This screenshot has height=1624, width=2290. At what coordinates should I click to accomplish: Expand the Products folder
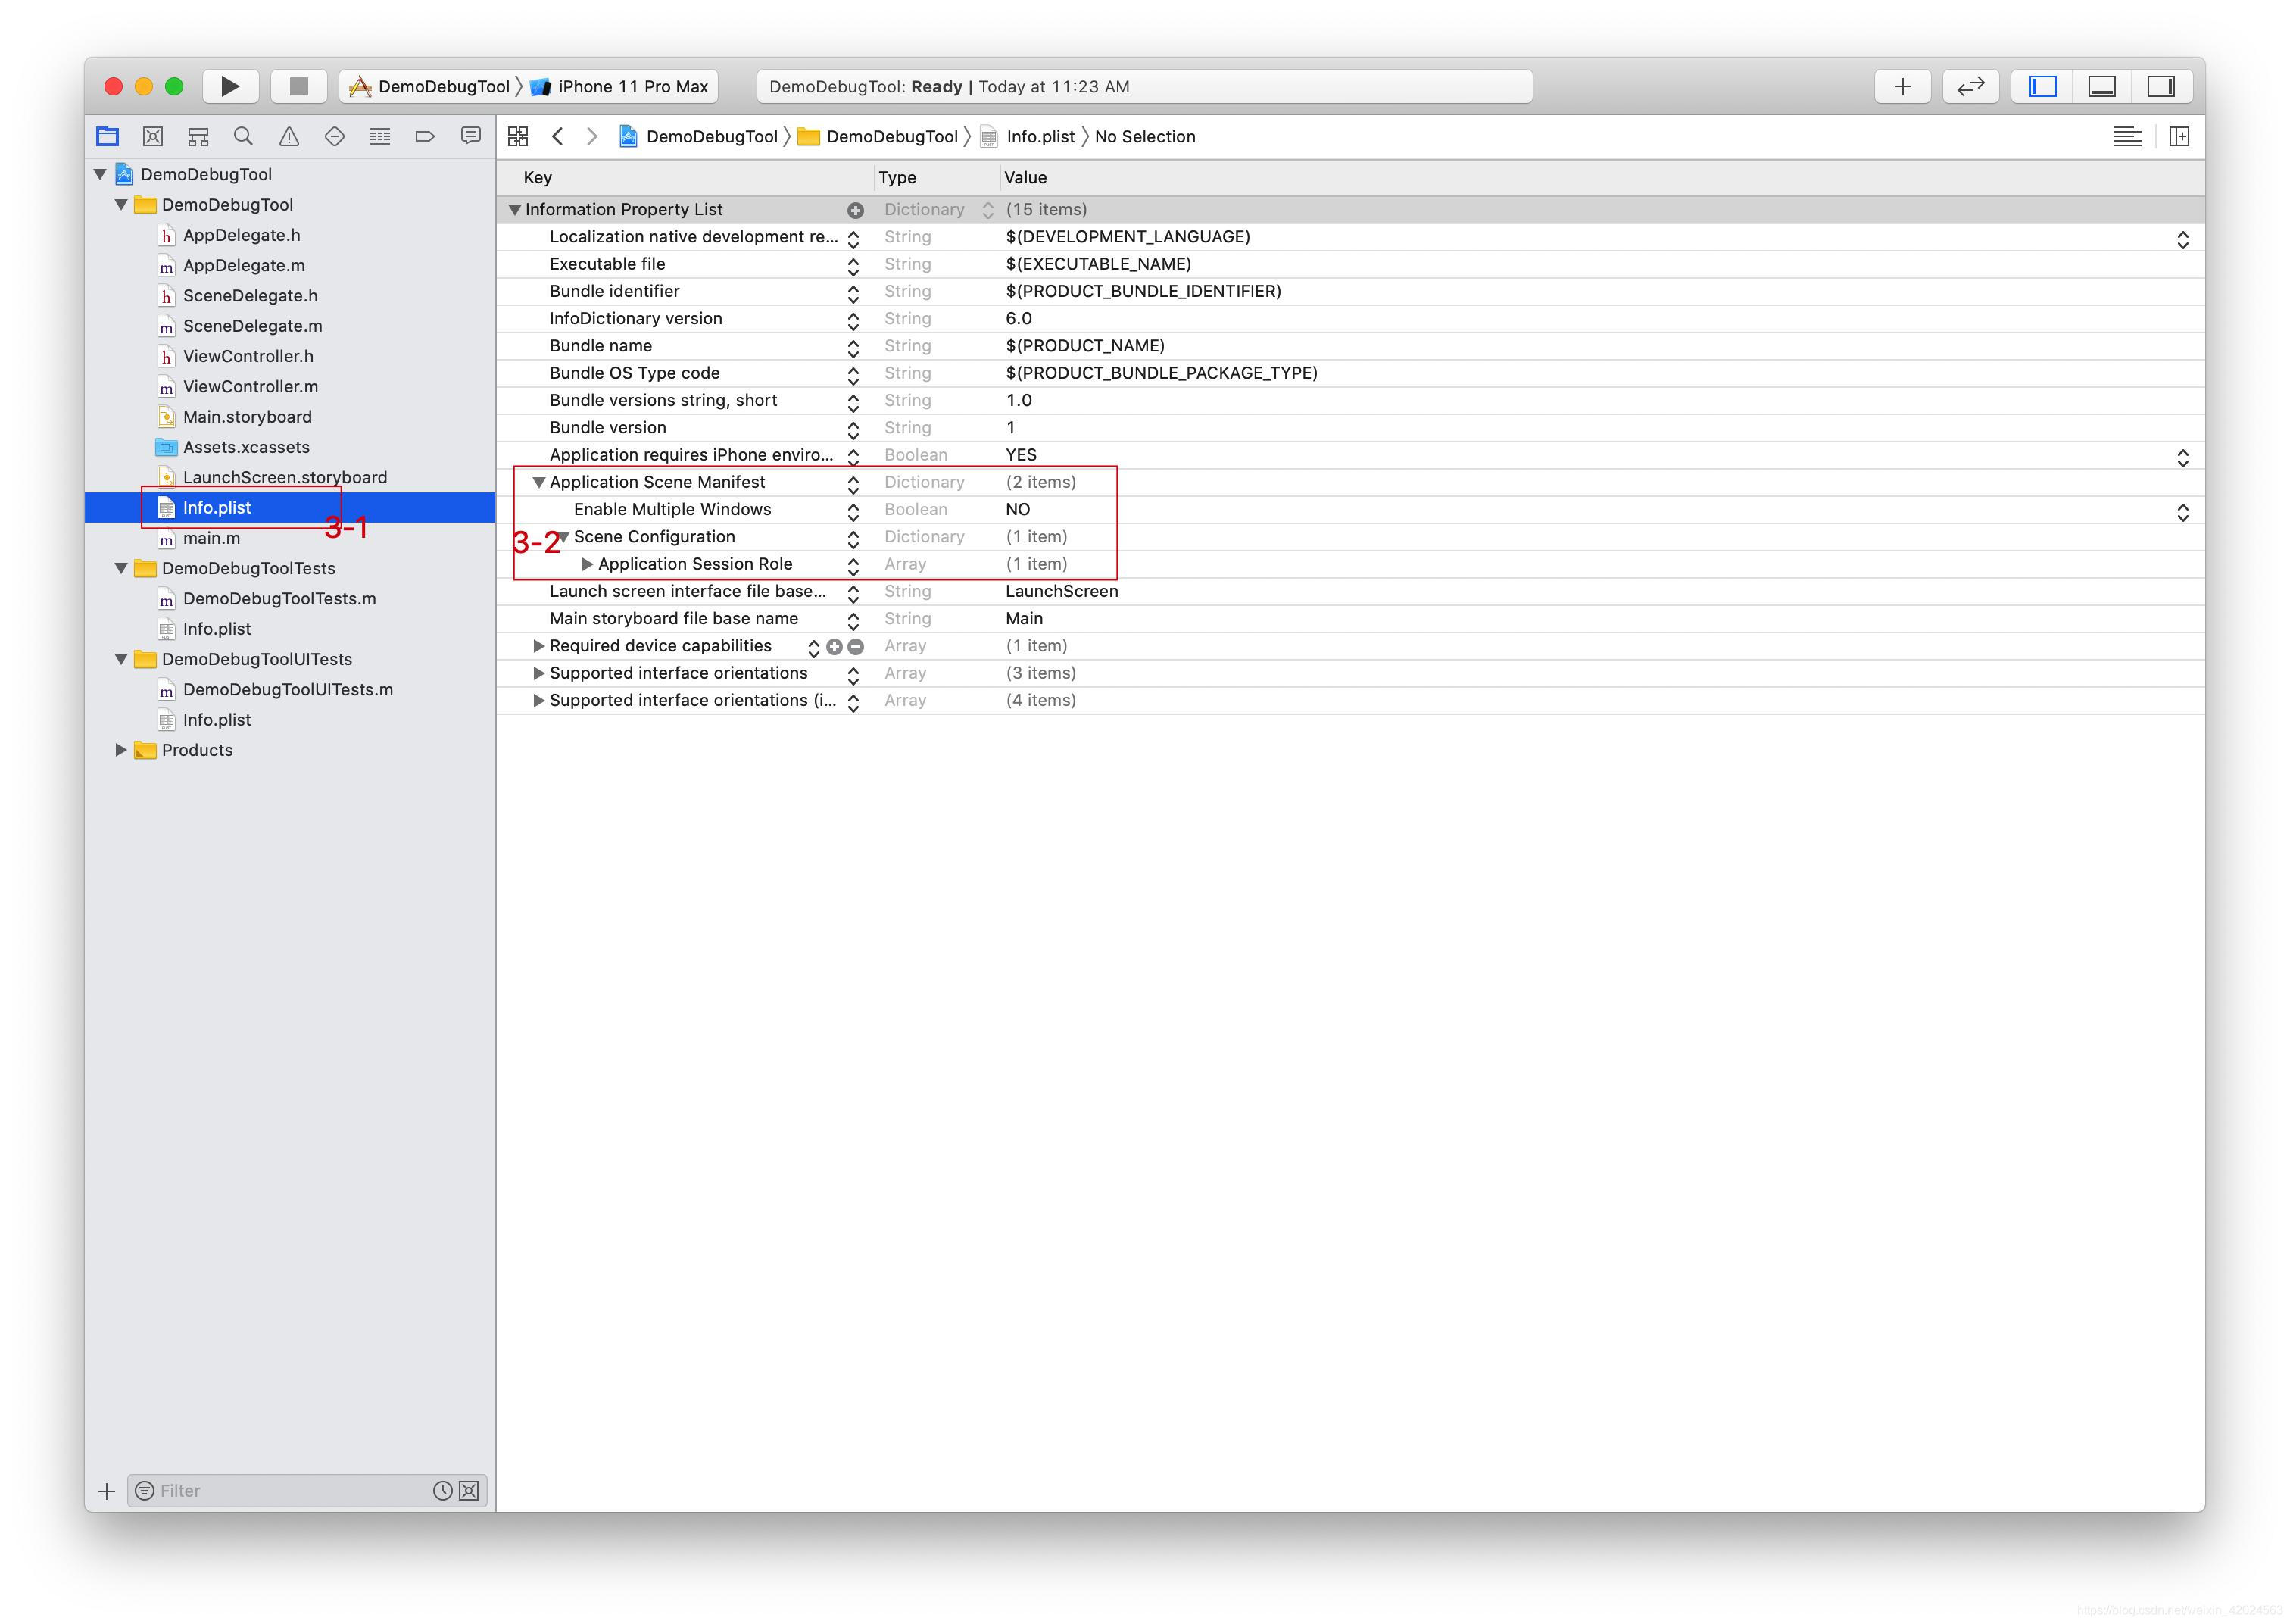(121, 750)
